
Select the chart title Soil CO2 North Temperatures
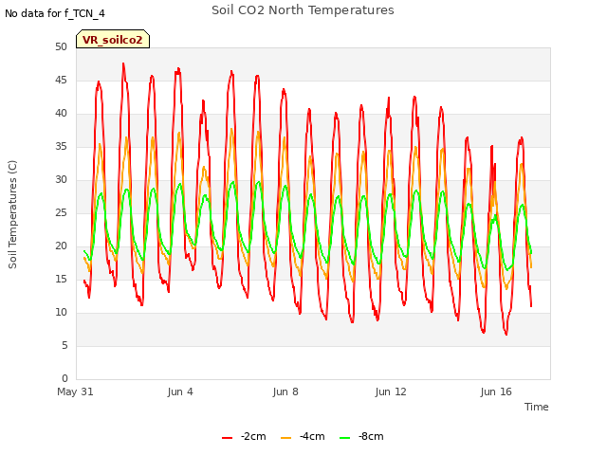point(303,10)
